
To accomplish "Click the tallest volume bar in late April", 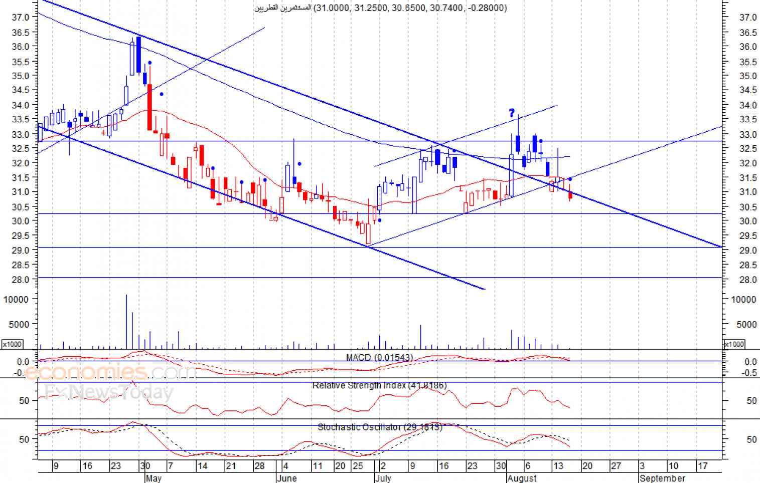I will [126, 322].
